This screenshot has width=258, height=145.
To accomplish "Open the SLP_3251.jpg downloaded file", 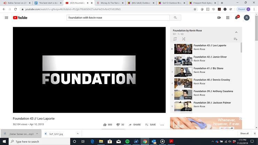I will [x=56, y=134].
